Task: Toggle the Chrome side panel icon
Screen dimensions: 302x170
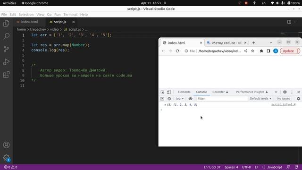Action: pyautogui.click(x=268, y=51)
